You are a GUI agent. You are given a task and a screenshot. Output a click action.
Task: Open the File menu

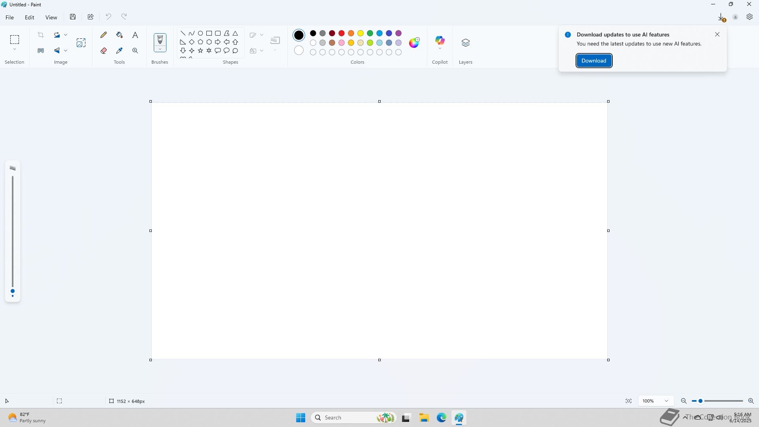9,17
